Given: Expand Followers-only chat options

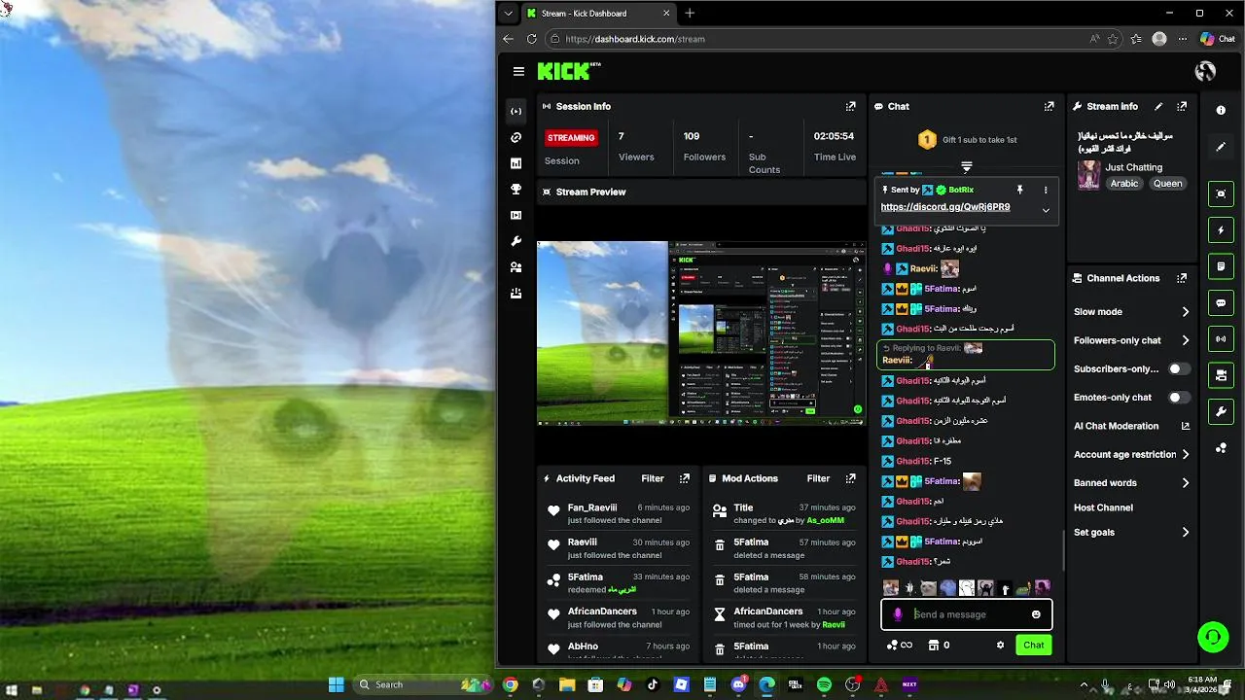Looking at the screenshot, I should [1185, 340].
